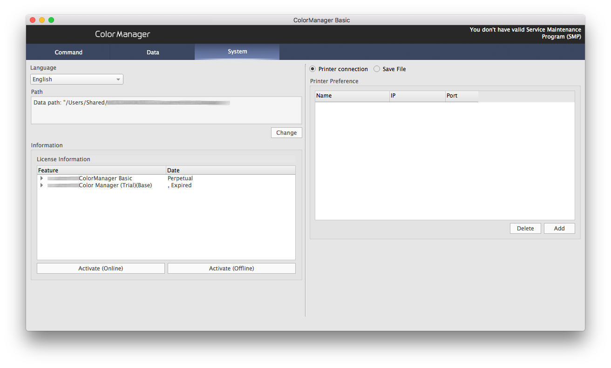The image size is (611, 368).
Task: Open the System tab
Action: pyautogui.click(x=237, y=52)
